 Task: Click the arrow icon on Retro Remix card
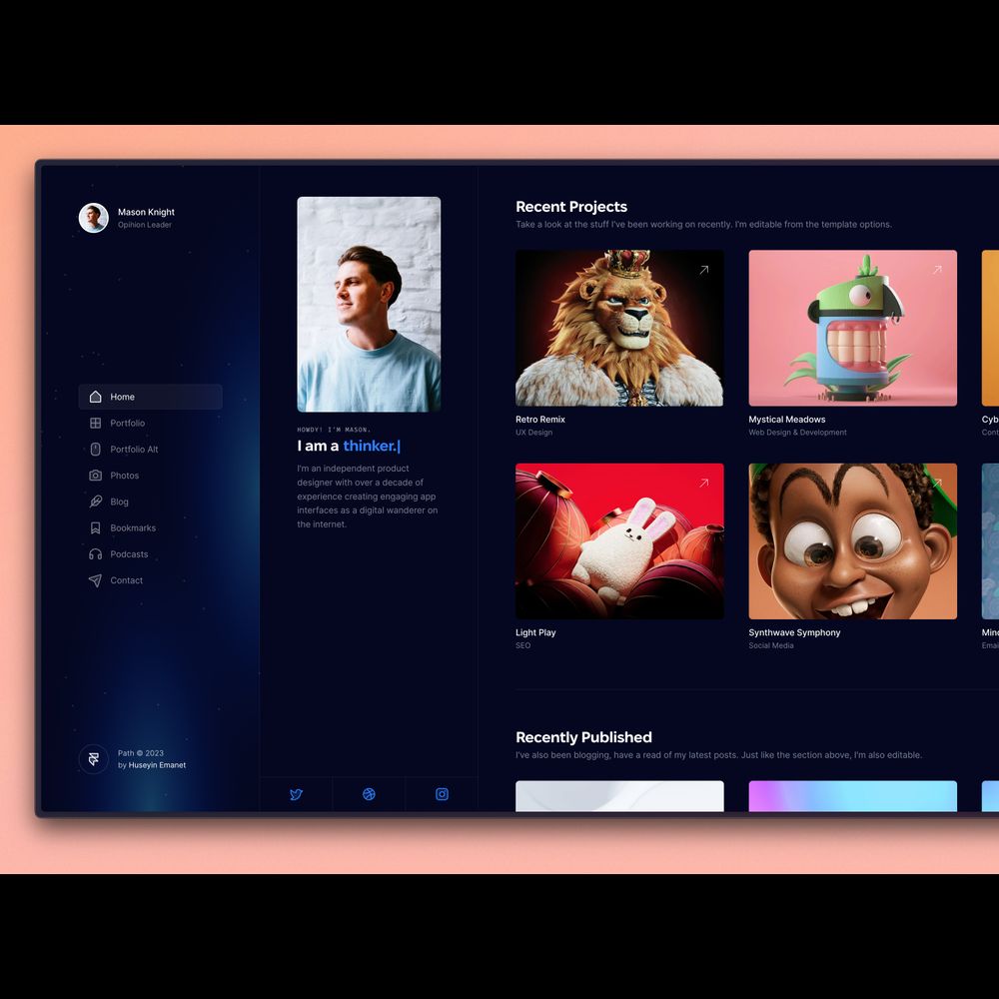tap(703, 270)
